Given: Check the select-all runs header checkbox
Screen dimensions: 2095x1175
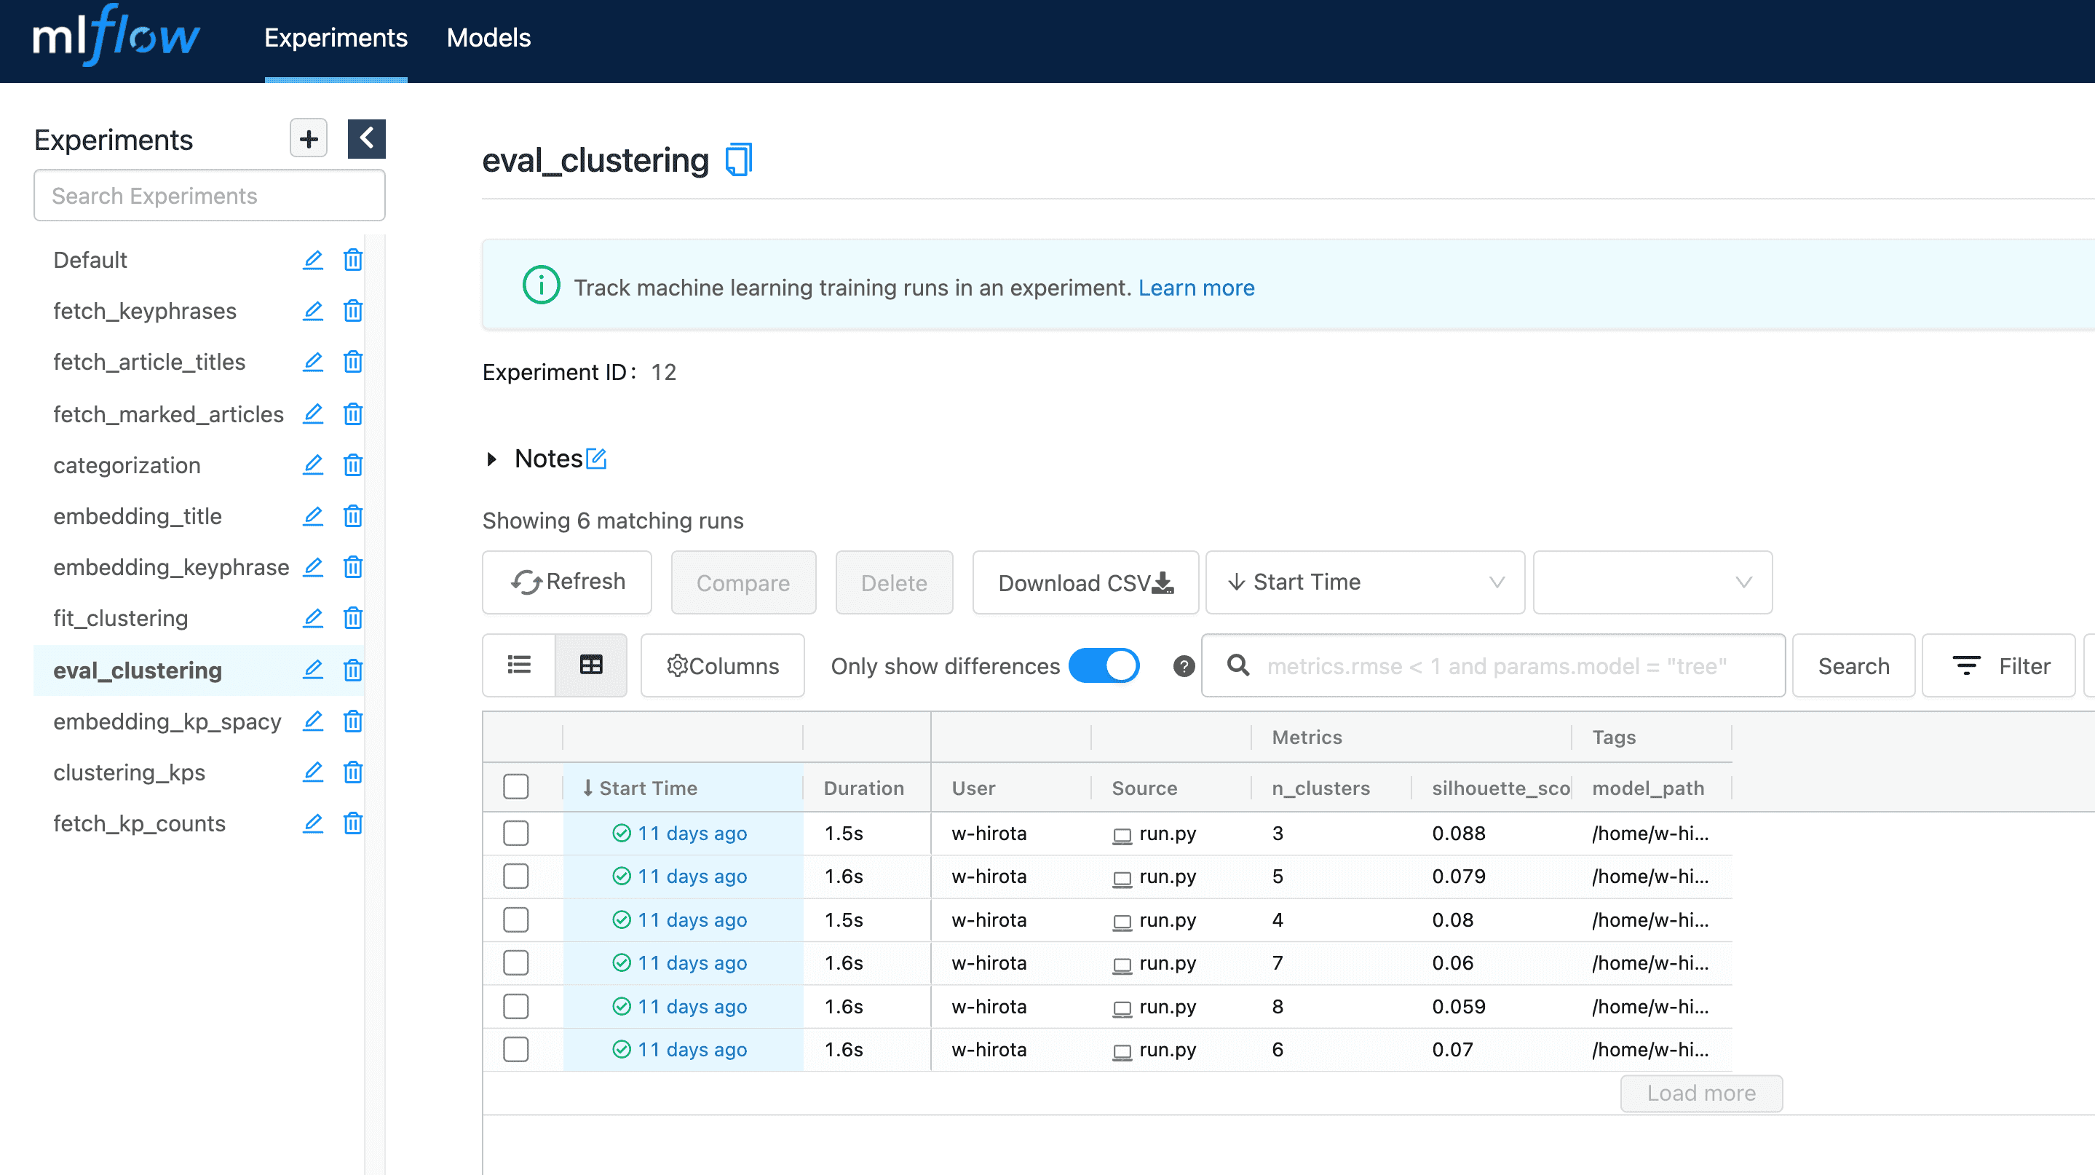Looking at the screenshot, I should pos(515,787).
